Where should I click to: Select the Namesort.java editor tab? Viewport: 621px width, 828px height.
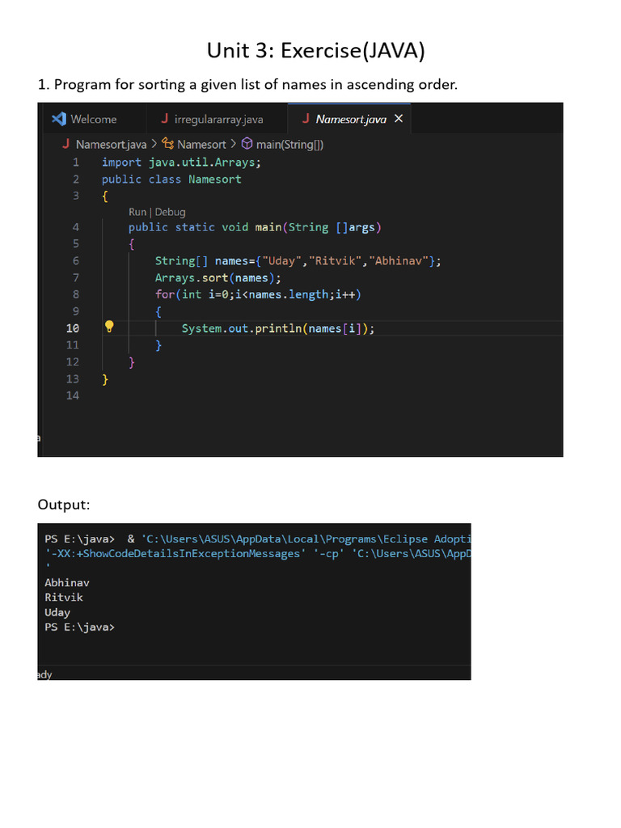click(x=350, y=119)
